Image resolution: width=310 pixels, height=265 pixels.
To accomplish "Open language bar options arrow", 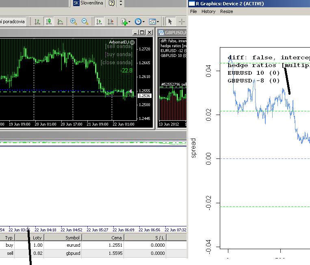I will (x=121, y=3).
